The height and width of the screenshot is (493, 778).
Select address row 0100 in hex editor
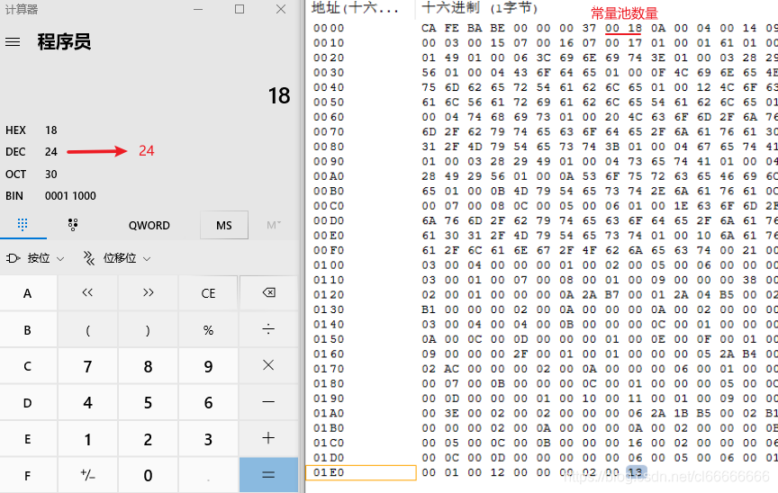click(329, 265)
